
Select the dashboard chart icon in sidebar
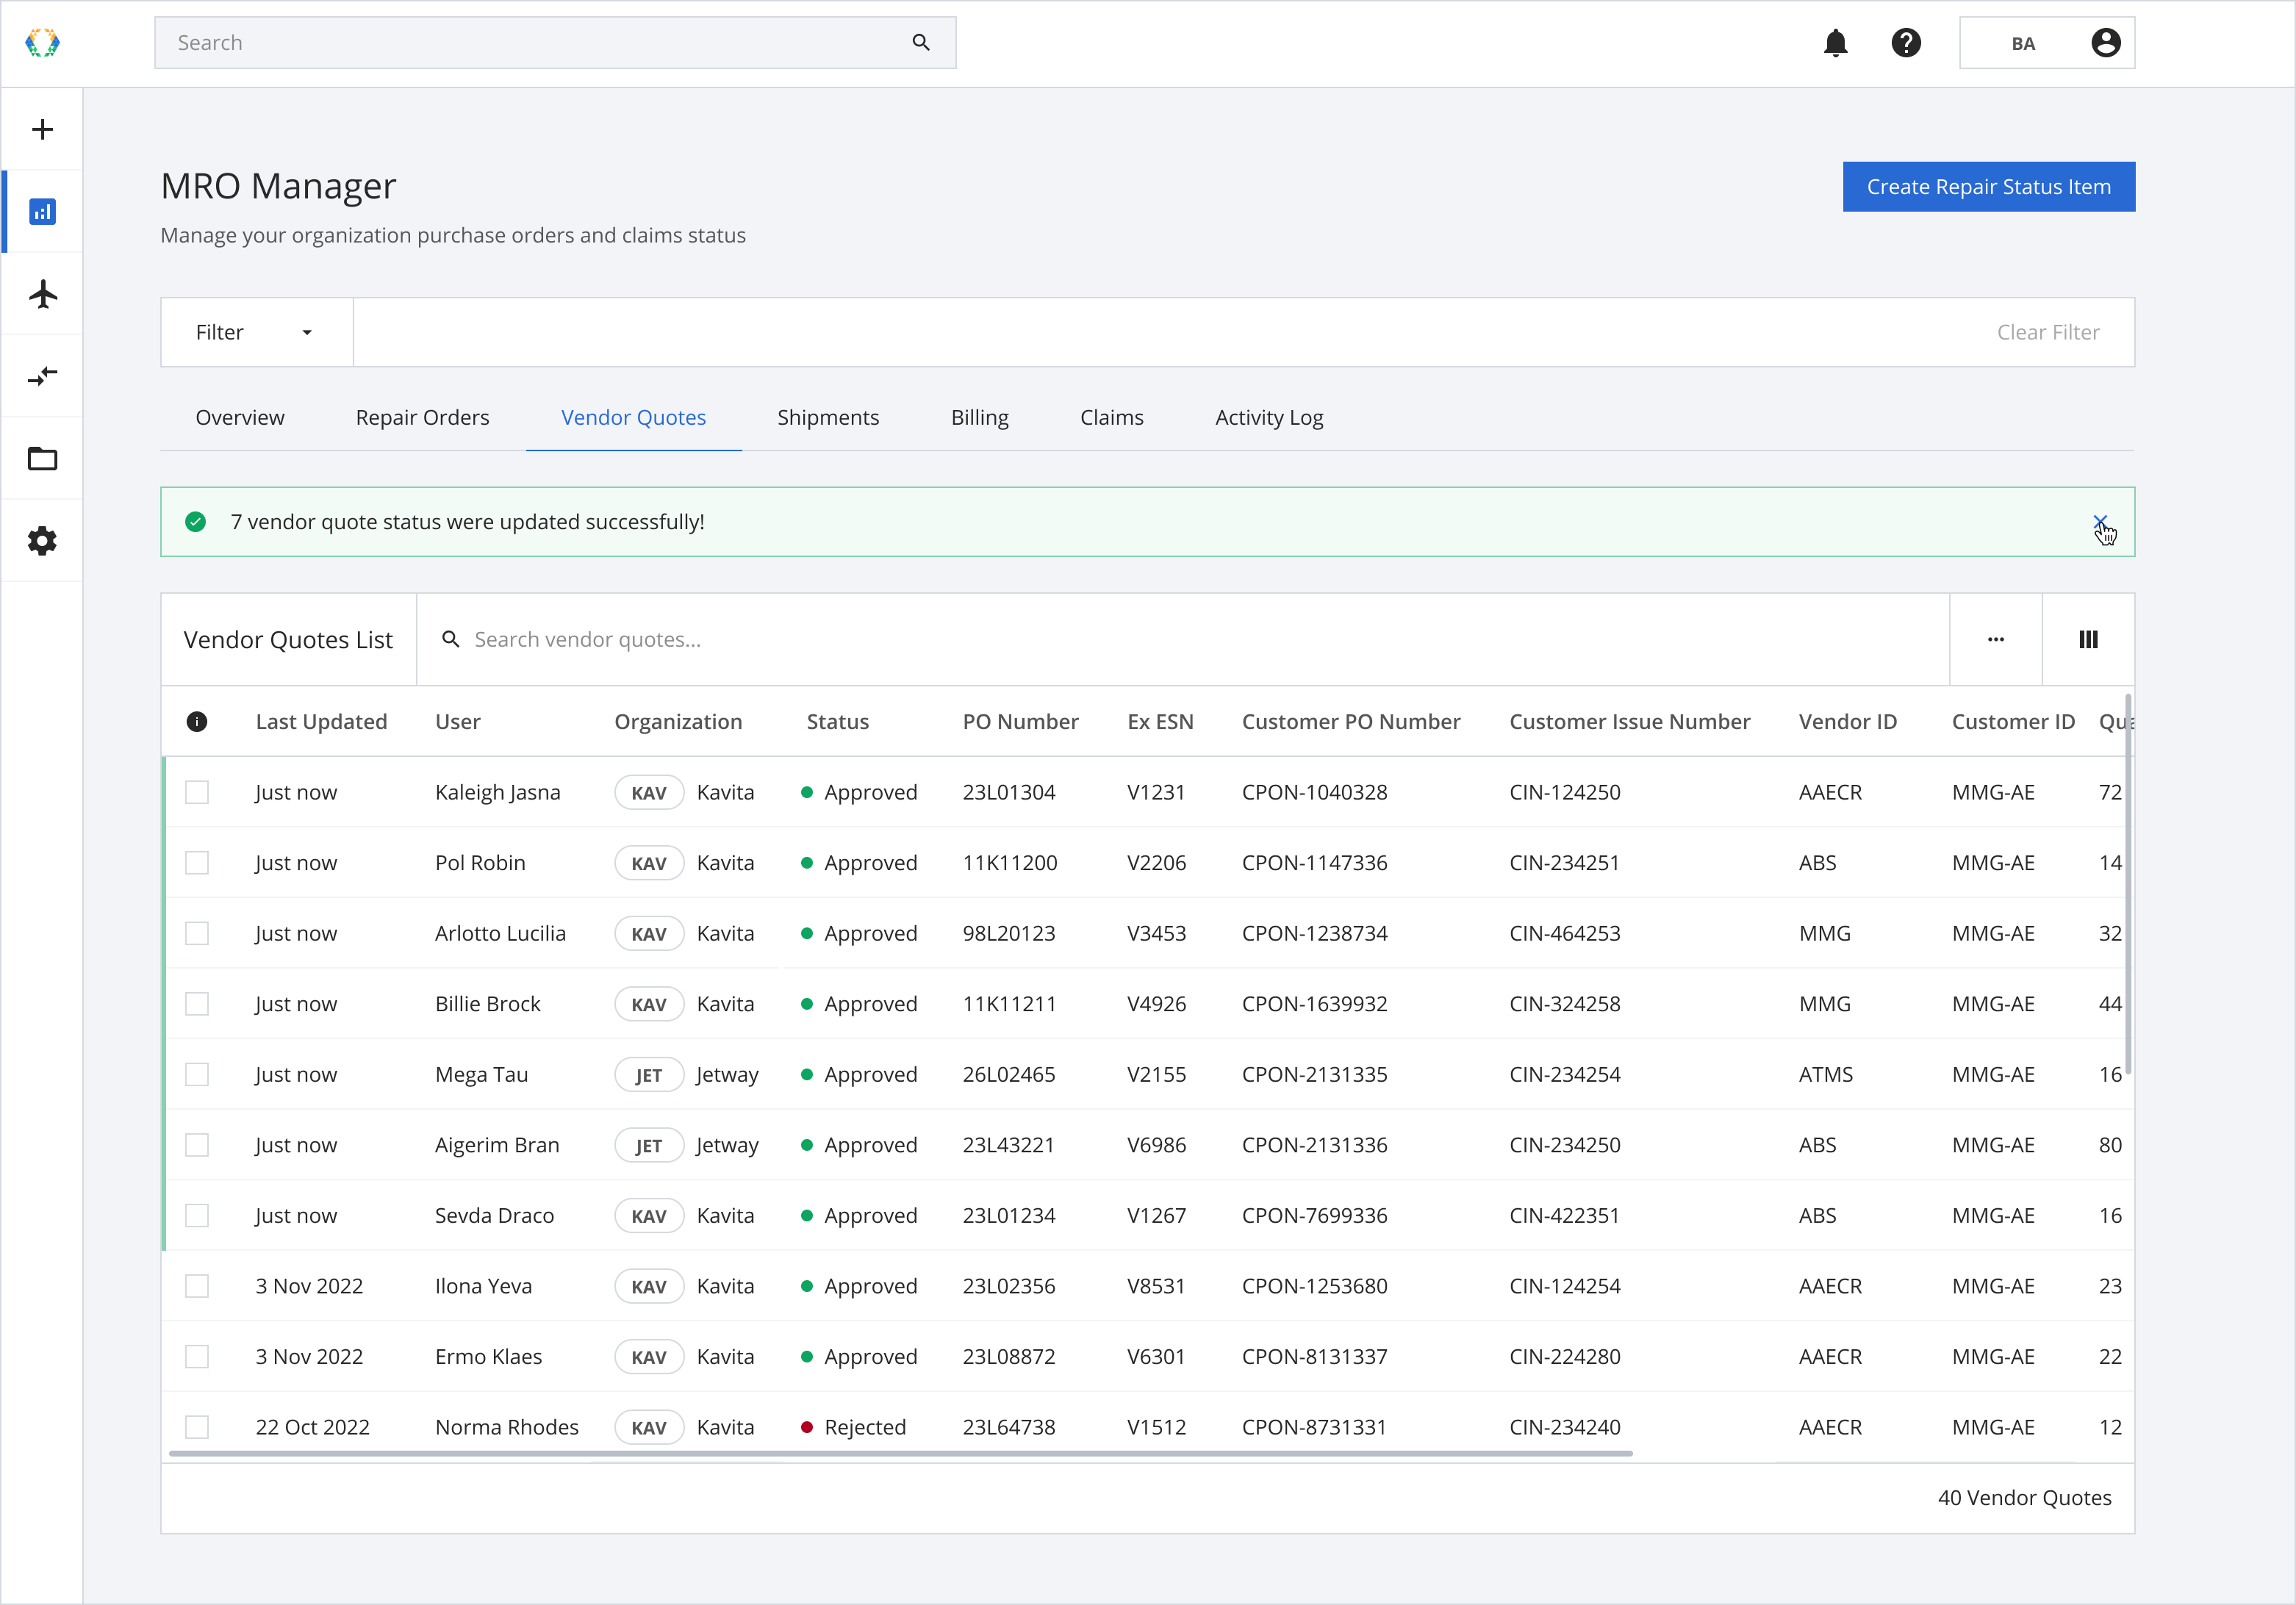point(42,212)
